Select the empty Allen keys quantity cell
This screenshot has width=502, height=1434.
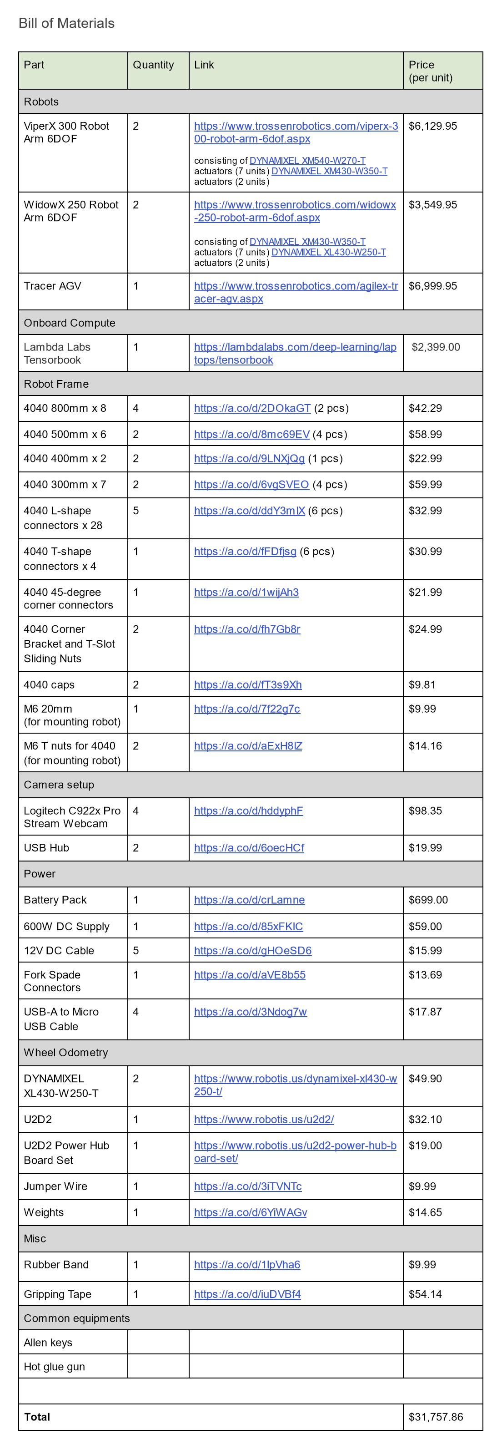(x=158, y=1342)
